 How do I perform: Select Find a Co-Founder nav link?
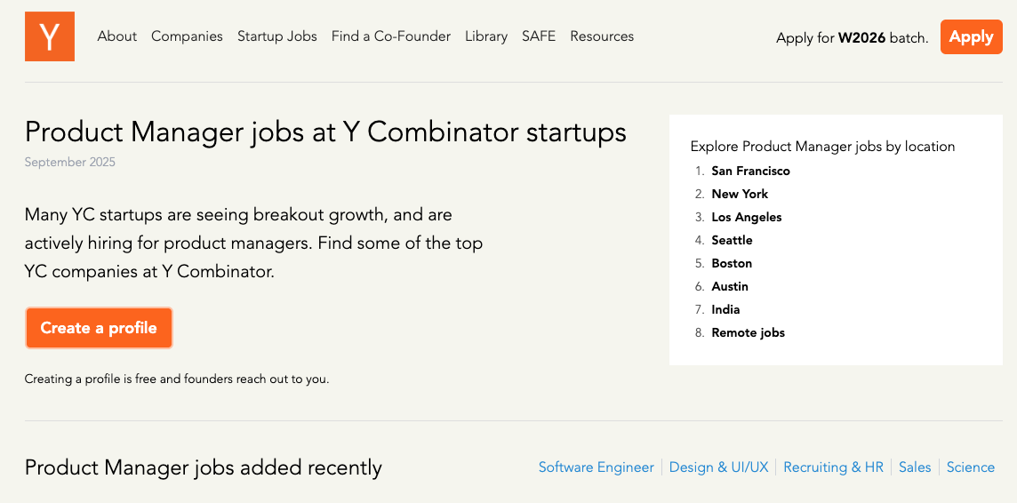tap(391, 36)
